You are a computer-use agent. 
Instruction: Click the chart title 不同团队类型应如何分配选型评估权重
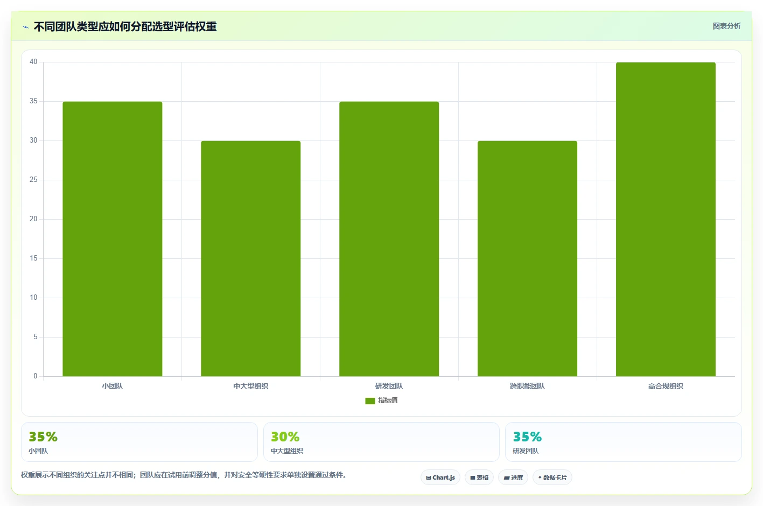click(125, 26)
